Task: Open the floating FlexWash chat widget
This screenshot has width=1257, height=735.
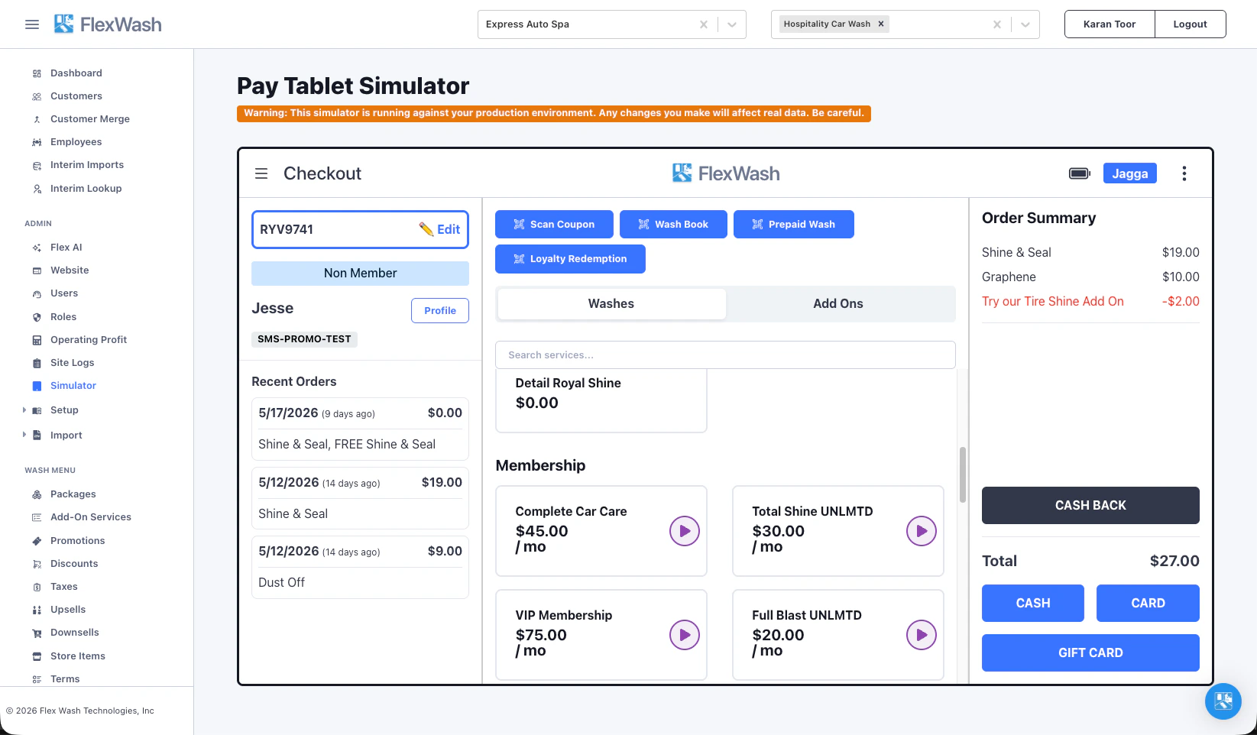Action: (x=1223, y=701)
